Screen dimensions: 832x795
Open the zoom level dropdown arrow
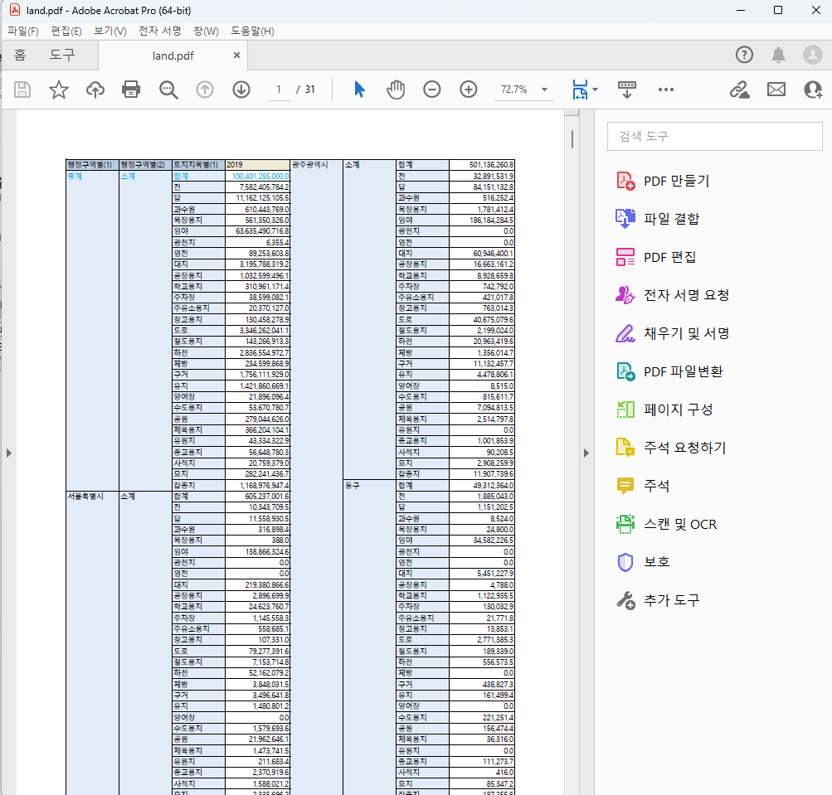pyautogui.click(x=544, y=90)
